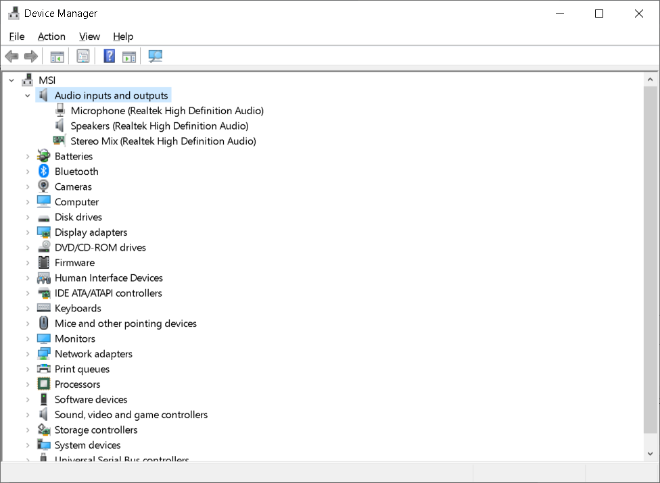Select the Print queues label
The width and height of the screenshot is (660, 483).
click(x=82, y=369)
